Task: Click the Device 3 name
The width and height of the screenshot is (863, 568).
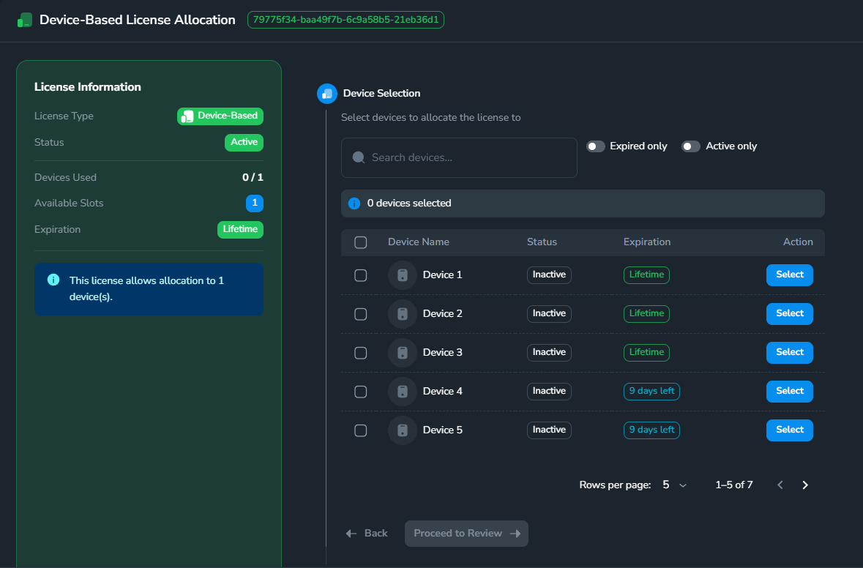Action: pyautogui.click(x=443, y=353)
